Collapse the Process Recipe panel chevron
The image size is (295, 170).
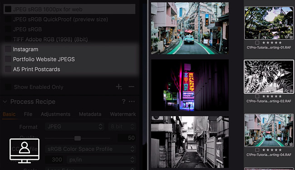pos(5,102)
